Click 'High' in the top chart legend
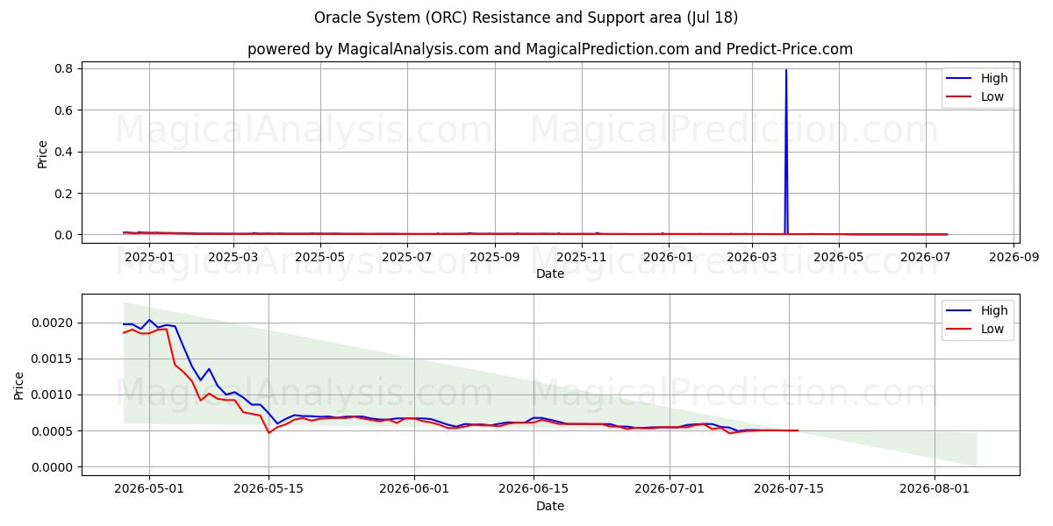The image size is (1053, 526). click(x=994, y=78)
